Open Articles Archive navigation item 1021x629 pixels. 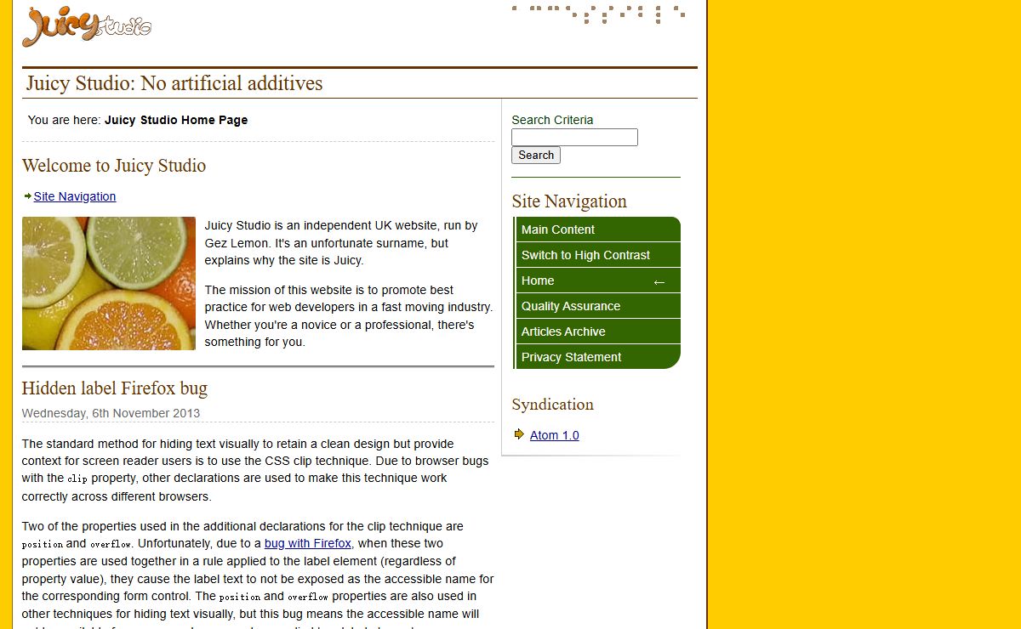[598, 331]
